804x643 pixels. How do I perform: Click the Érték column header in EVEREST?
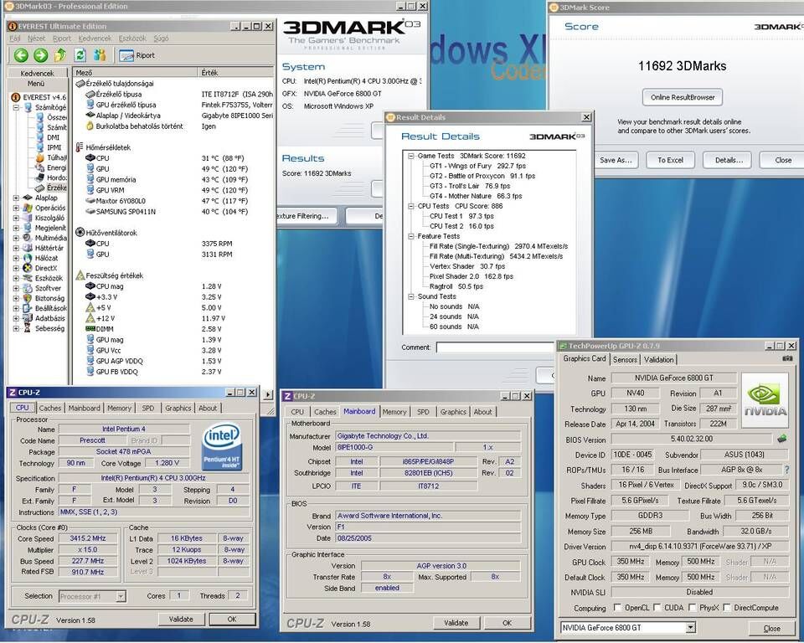pyautogui.click(x=236, y=73)
